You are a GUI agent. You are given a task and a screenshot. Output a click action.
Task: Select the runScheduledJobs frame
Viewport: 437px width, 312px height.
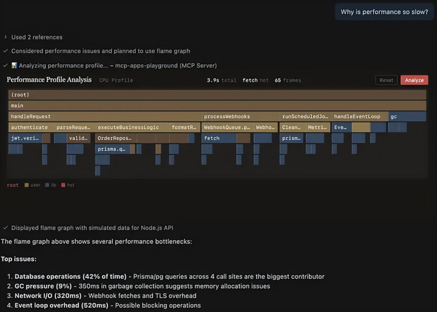tap(305, 116)
